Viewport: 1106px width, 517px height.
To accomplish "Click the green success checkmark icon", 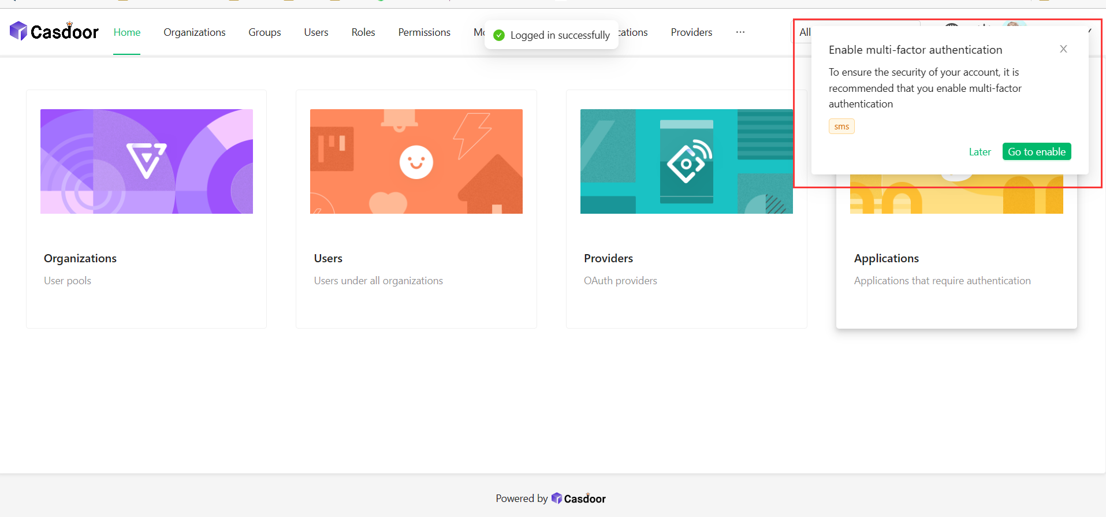I will tap(499, 35).
